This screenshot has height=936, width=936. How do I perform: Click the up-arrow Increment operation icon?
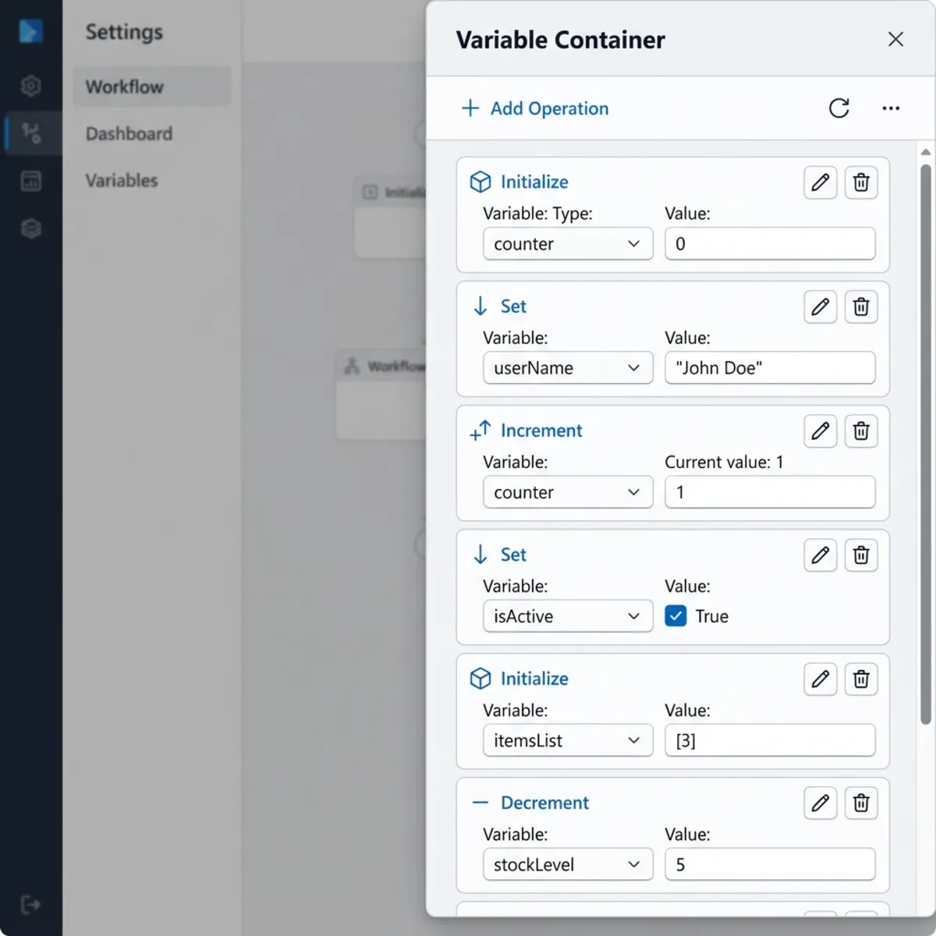point(480,431)
